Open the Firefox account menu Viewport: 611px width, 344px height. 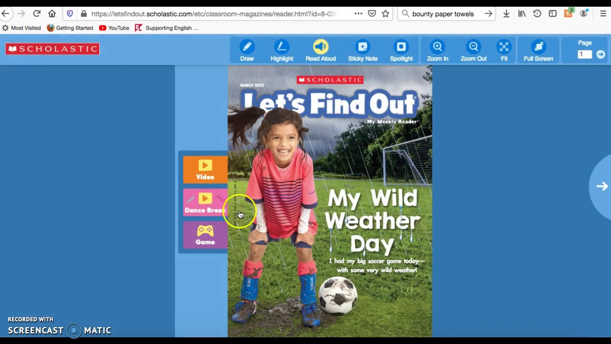583,14
